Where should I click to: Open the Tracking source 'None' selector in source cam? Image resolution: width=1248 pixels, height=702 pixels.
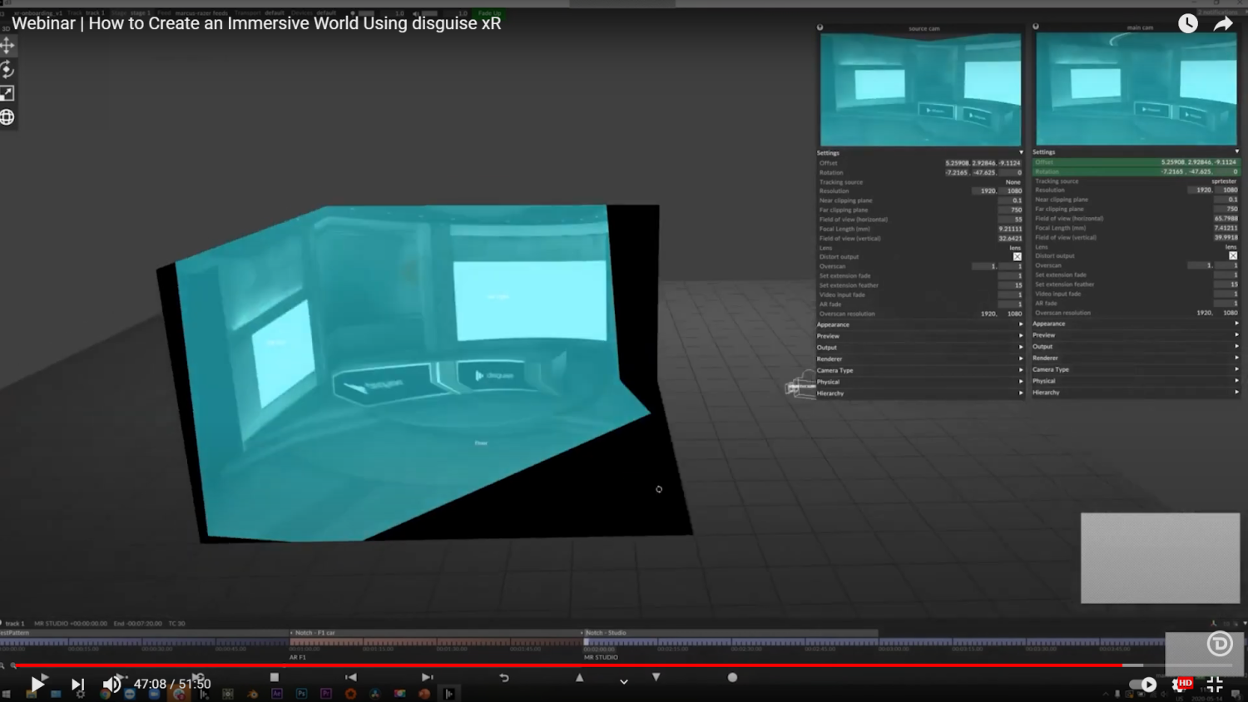tap(1013, 182)
